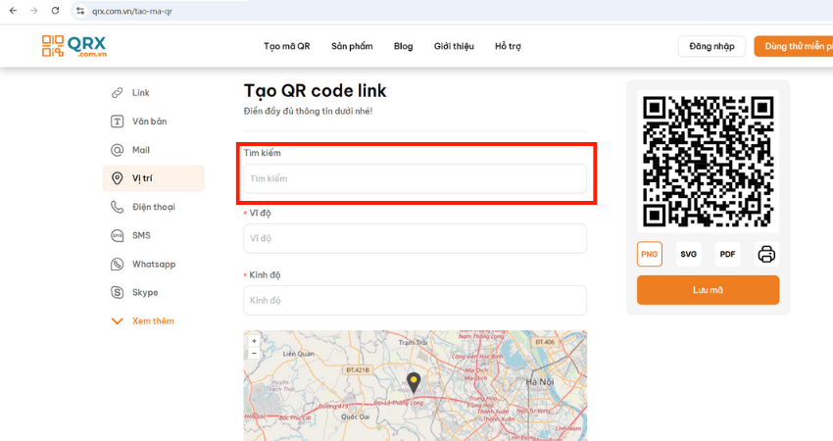Click the printer icon
Screen dimensions: 833x441
point(766,254)
